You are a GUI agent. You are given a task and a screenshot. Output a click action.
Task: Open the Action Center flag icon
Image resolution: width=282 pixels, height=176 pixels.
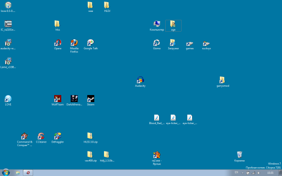click(x=248, y=173)
